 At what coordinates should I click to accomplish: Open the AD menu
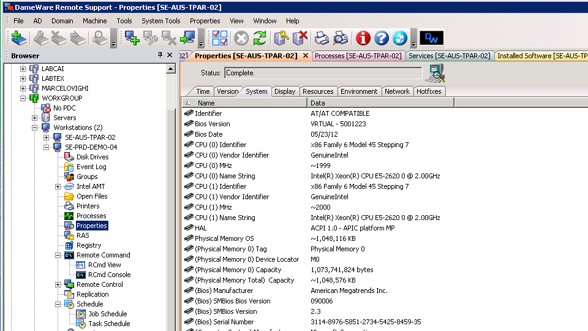pos(37,21)
